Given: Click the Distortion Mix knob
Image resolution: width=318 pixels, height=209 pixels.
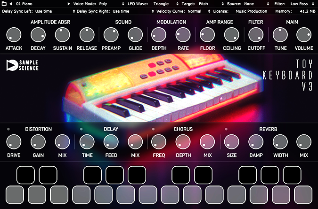Looking at the screenshot, I should coord(63,142).
